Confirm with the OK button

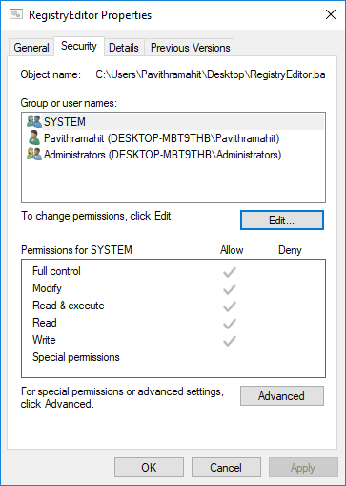tap(149, 468)
